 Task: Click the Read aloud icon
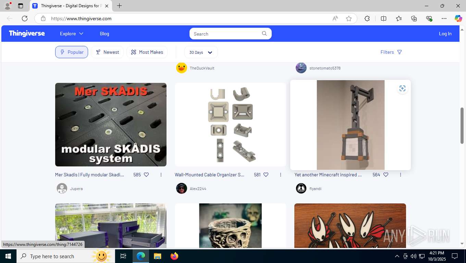[335, 18]
